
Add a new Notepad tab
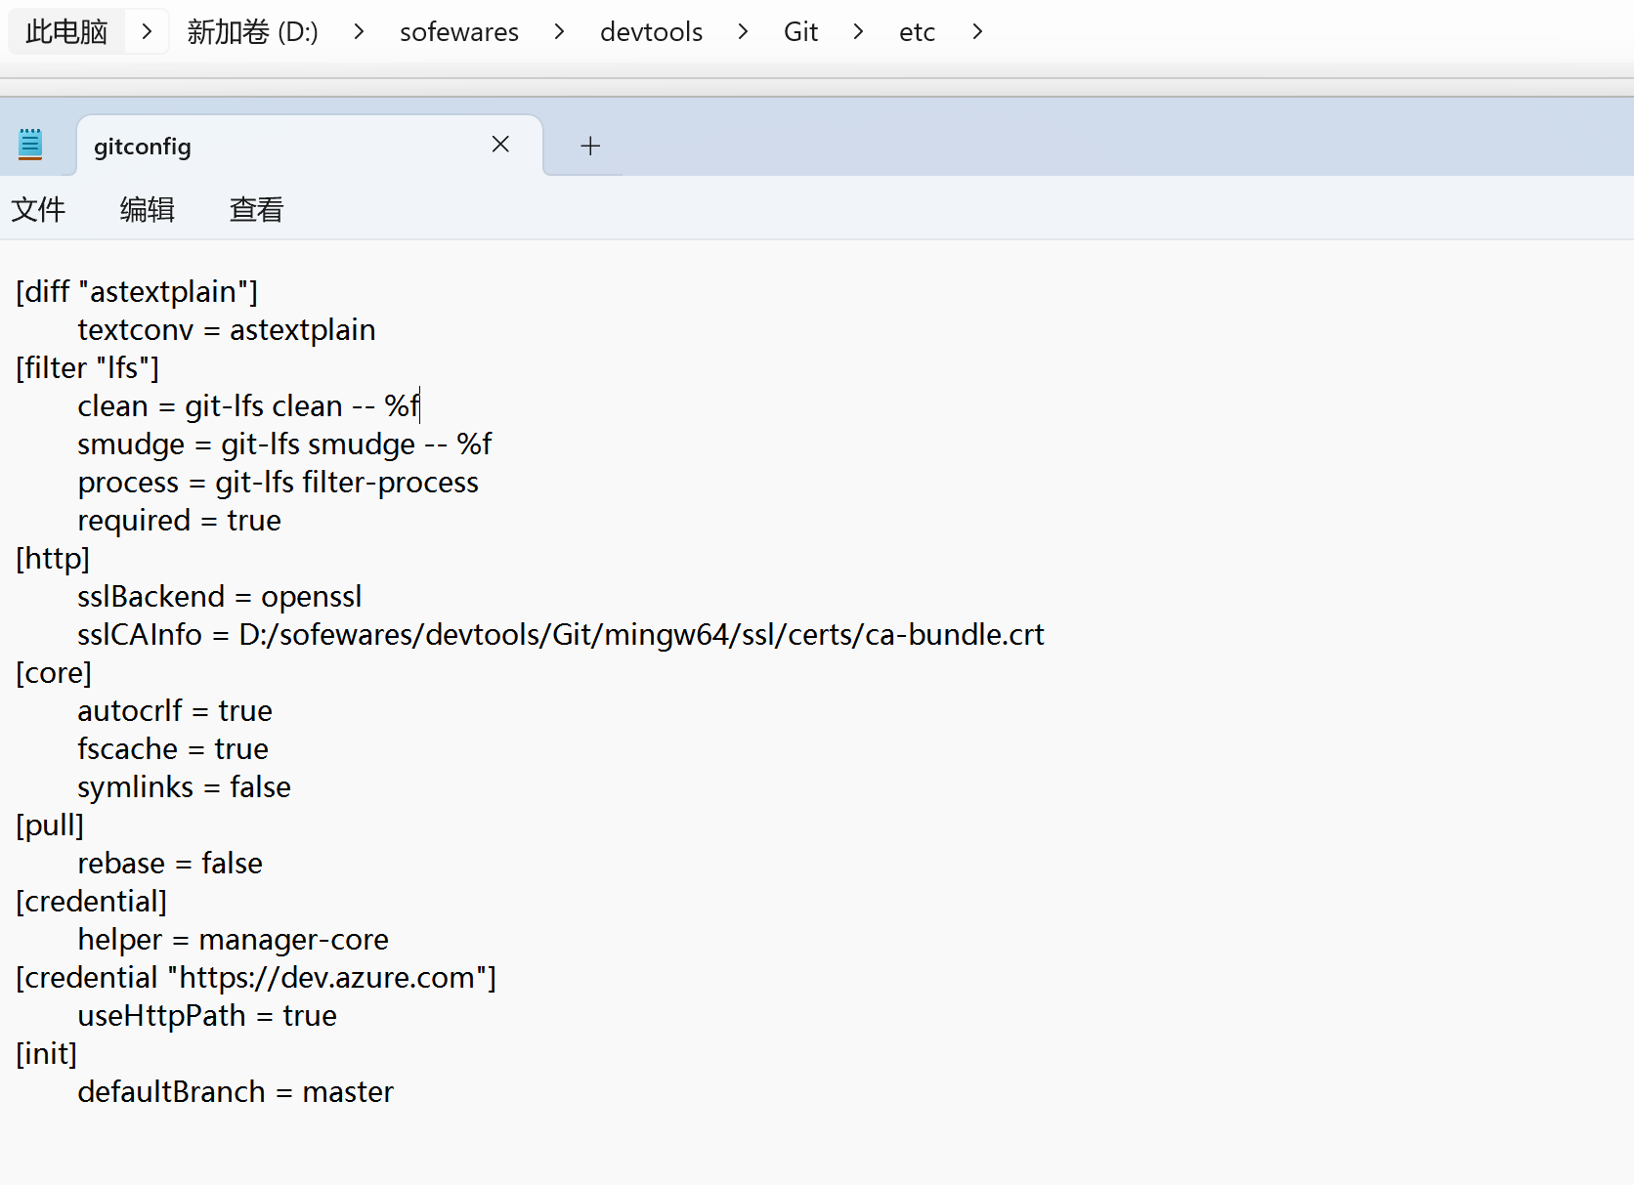click(590, 147)
